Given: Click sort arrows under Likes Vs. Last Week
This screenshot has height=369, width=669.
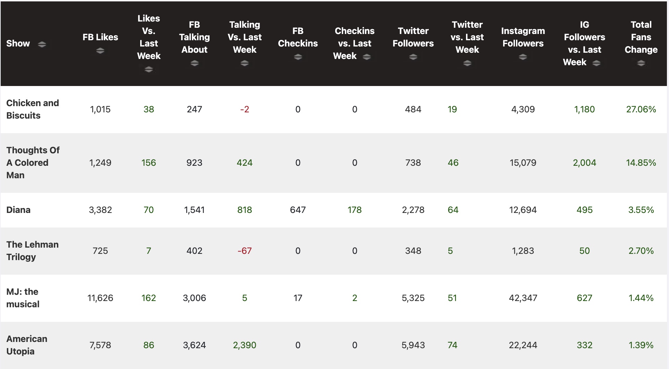Looking at the screenshot, I should pos(149,69).
